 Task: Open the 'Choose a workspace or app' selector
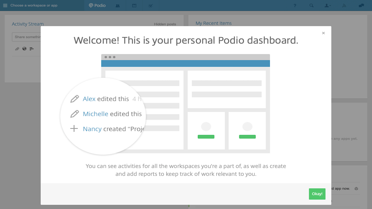pyautogui.click(x=34, y=6)
